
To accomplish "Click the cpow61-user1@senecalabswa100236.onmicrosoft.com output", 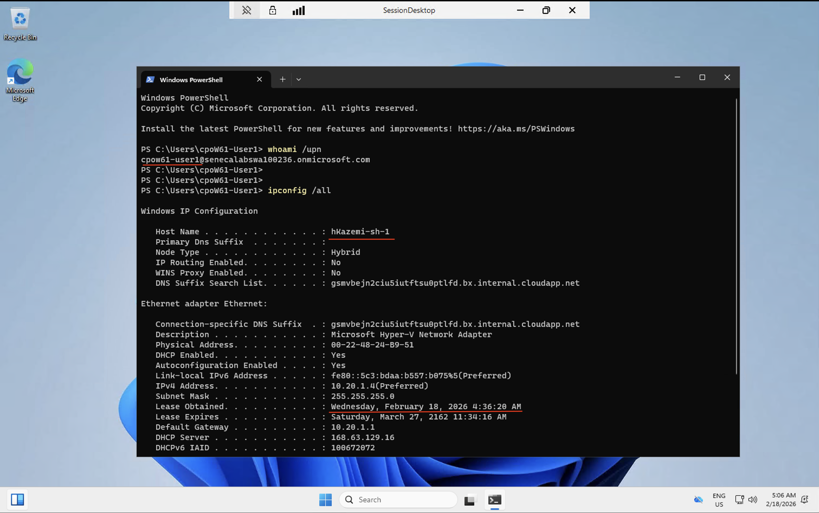I will point(255,160).
